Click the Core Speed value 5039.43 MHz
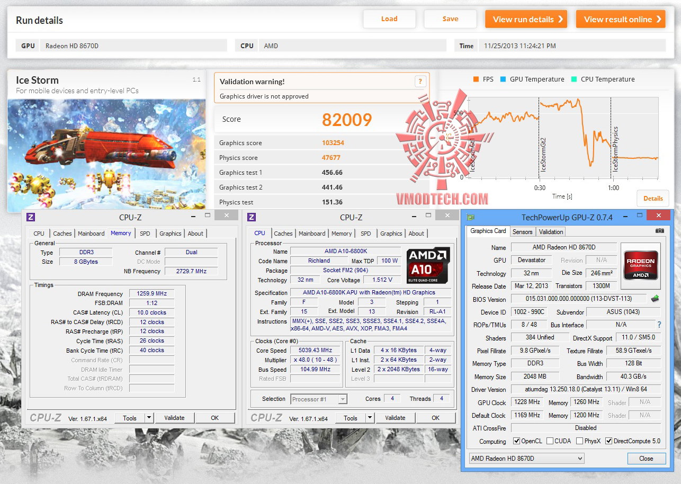The image size is (681, 484). point(315,351)
